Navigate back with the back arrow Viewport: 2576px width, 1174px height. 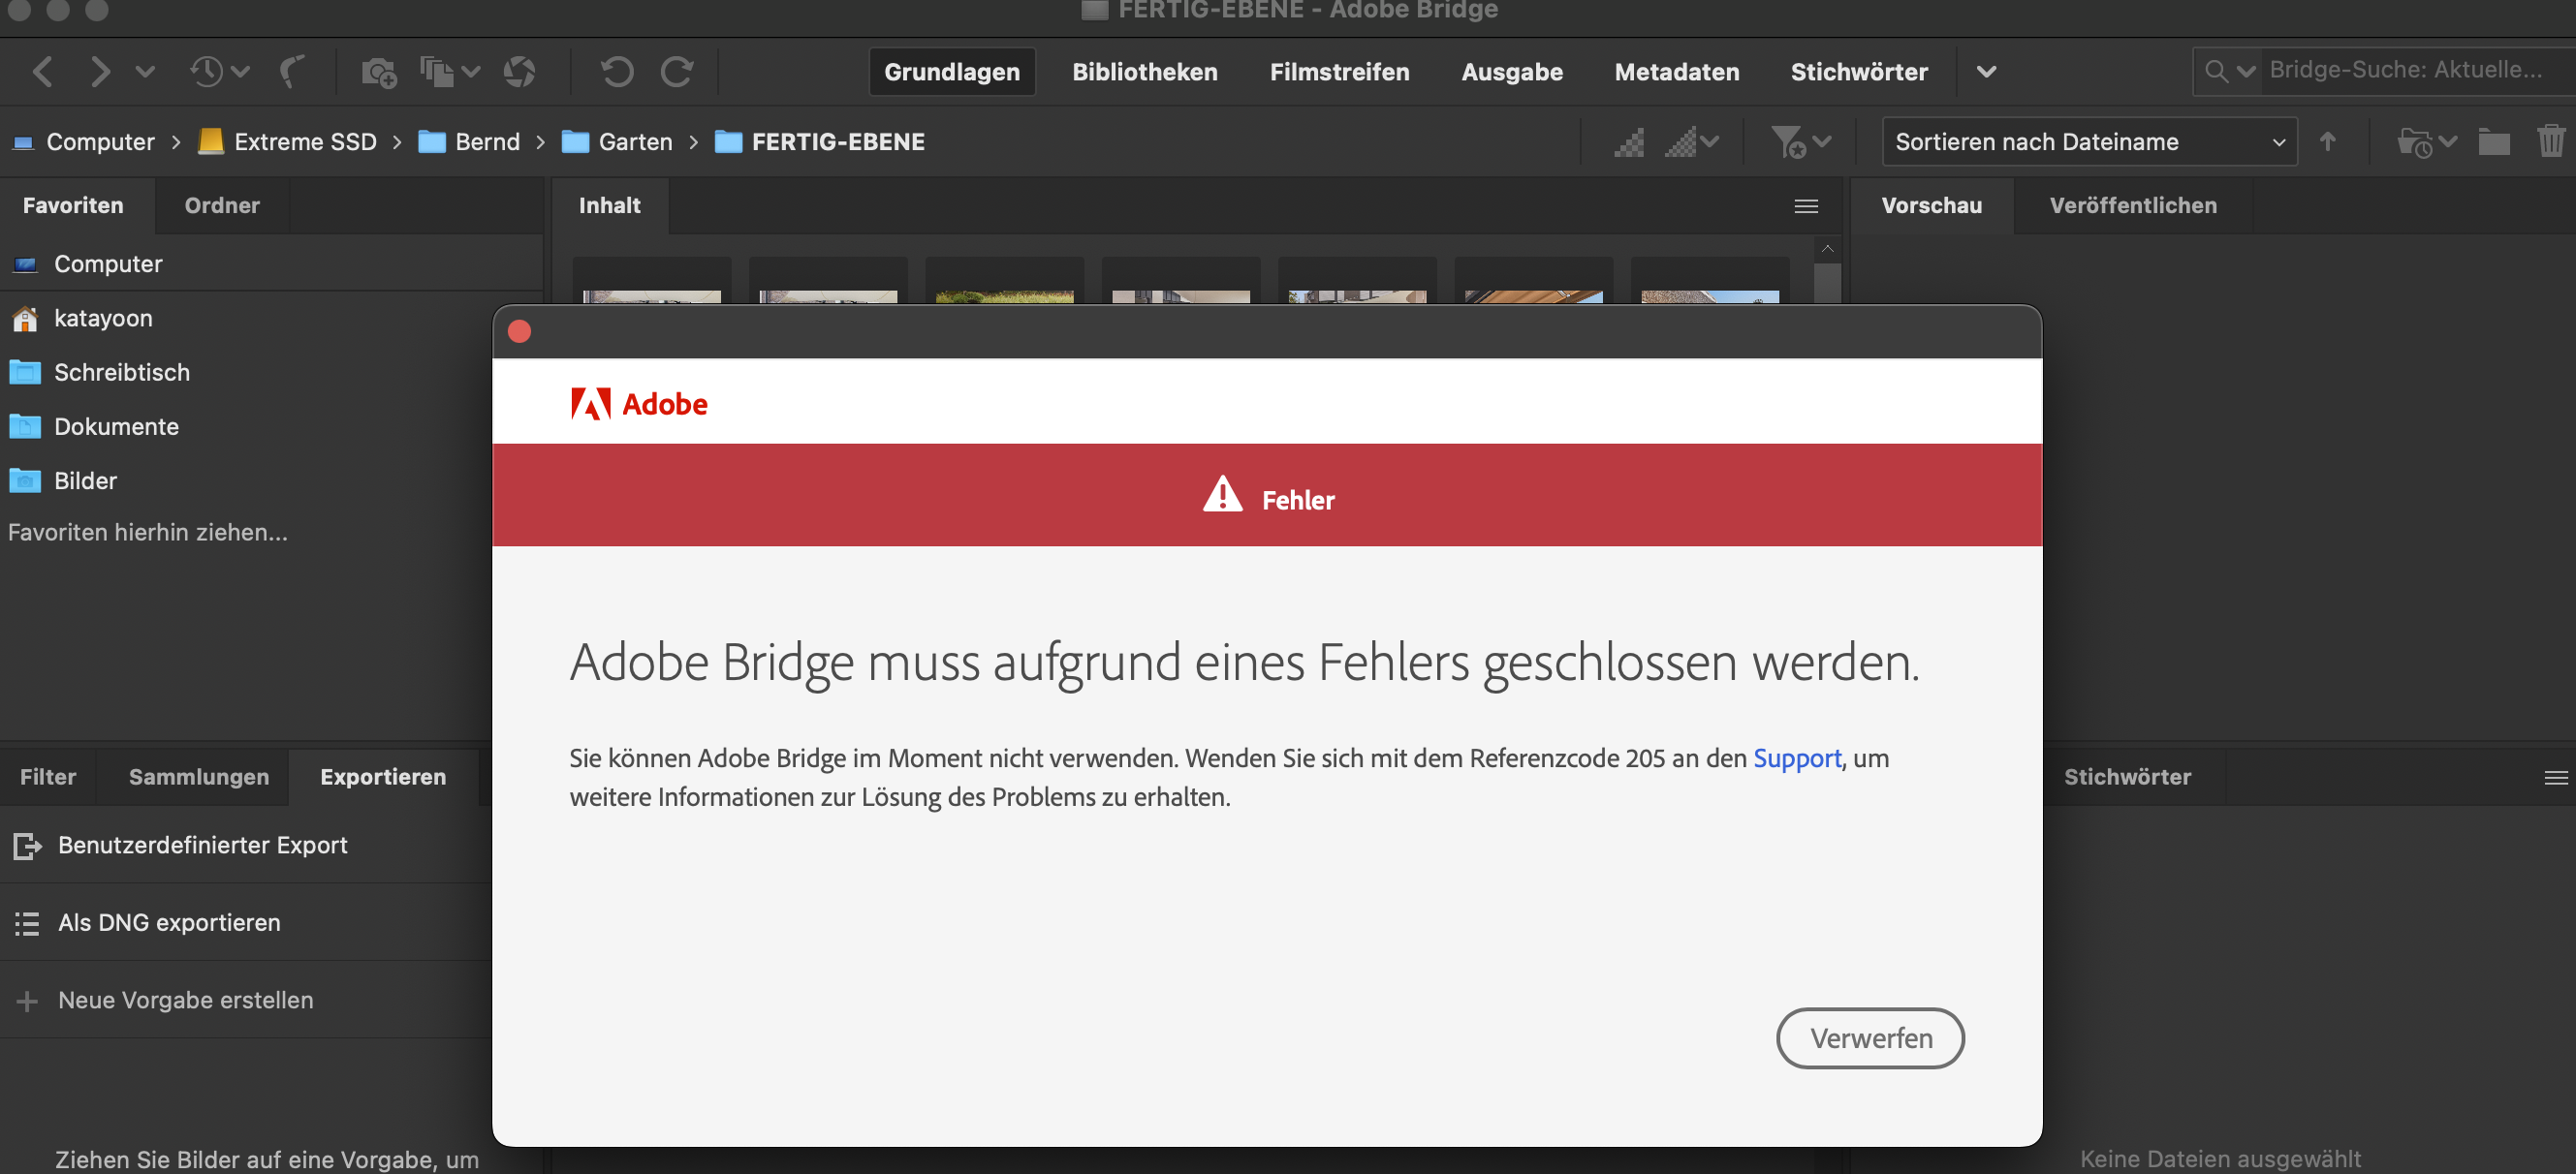tap(43, 71)
